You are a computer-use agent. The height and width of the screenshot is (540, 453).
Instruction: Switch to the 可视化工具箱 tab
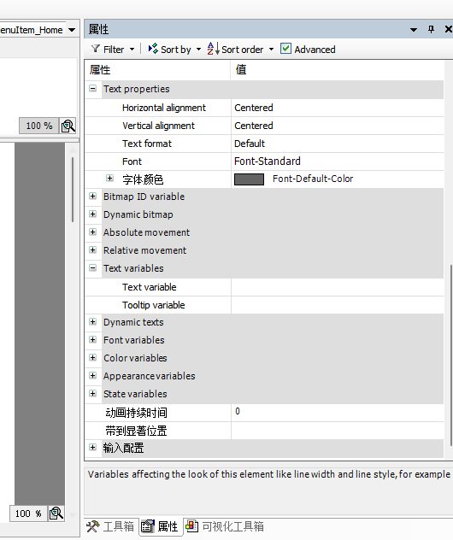(225, 526)
